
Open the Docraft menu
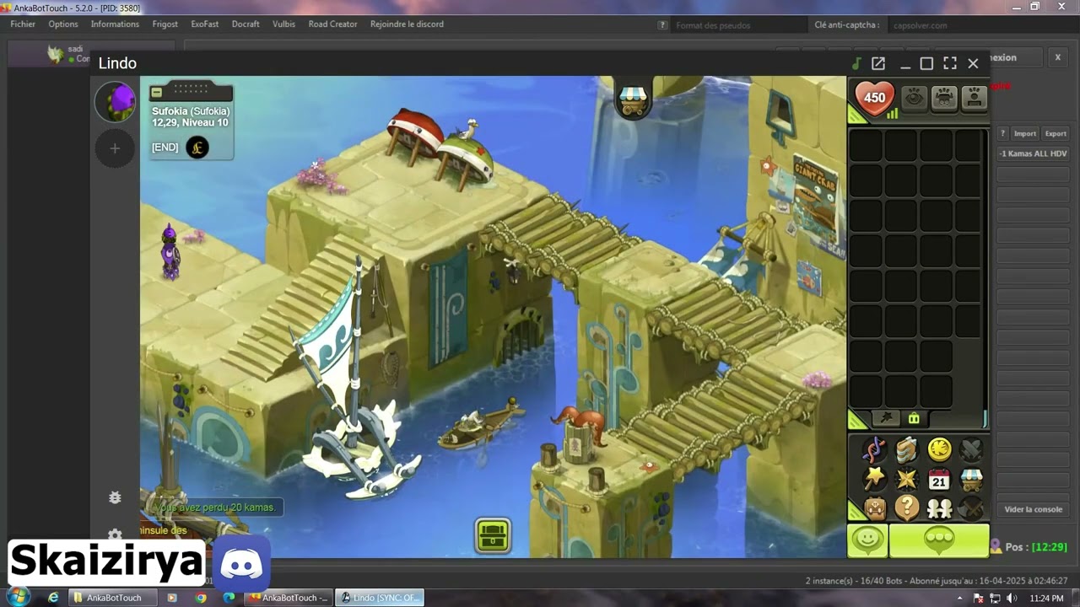coord(246,24)
